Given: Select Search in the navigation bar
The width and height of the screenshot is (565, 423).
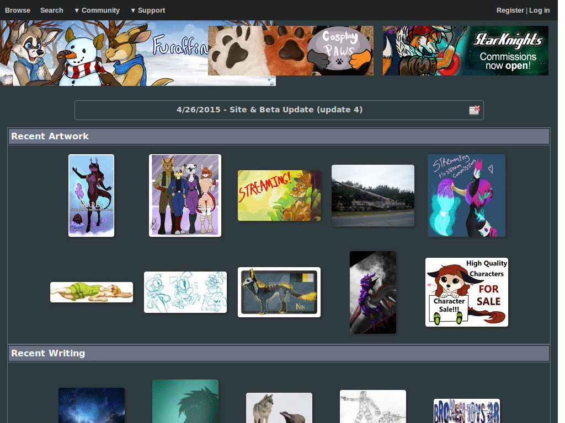Looking at the screenshot, I should point(51,10).
